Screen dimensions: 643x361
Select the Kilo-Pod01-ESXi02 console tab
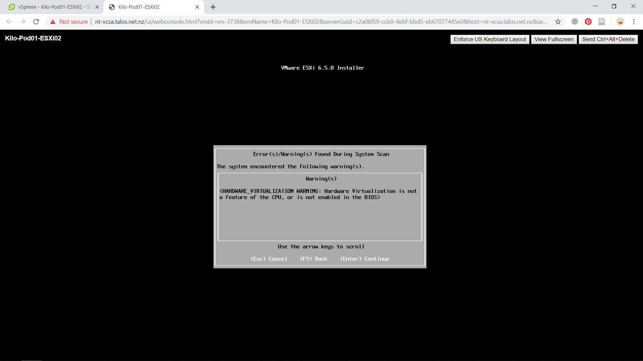[x=151, y=7]
